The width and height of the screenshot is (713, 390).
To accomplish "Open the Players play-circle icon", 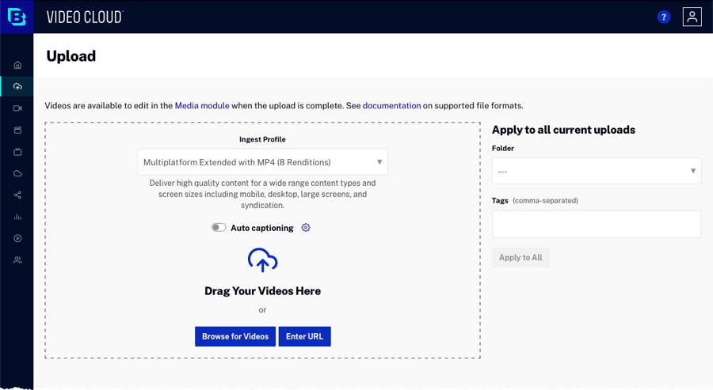I will tap(17, 238).
